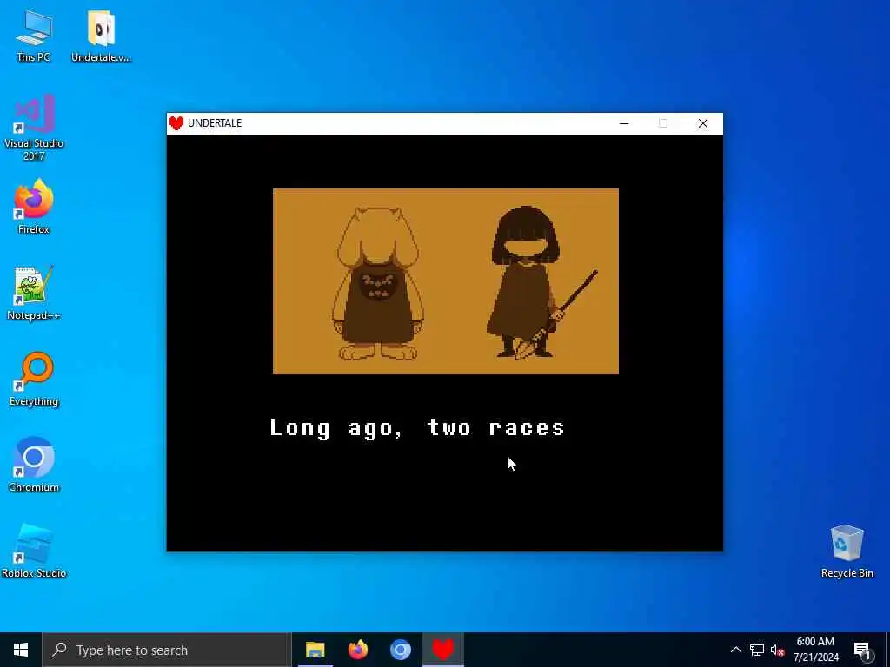Click the red heart icon in UNDERTALE title bar
890x667 pixels.
click(176, 123)
